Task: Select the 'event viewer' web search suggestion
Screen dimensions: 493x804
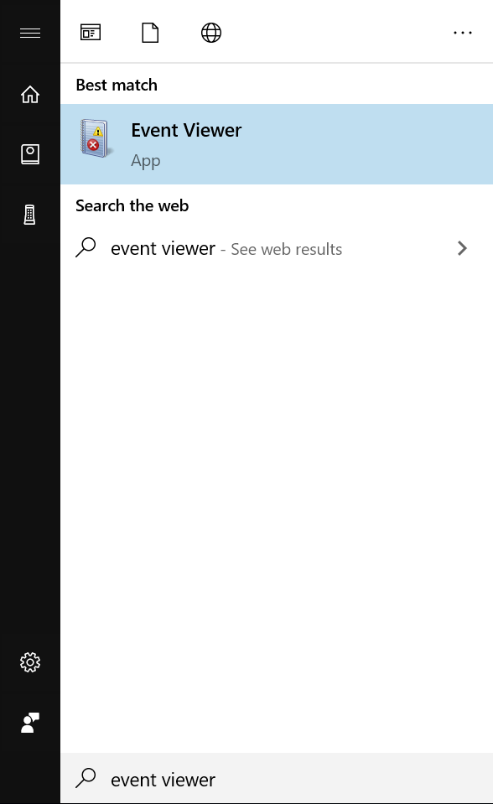Action: [x=163, y=247]
